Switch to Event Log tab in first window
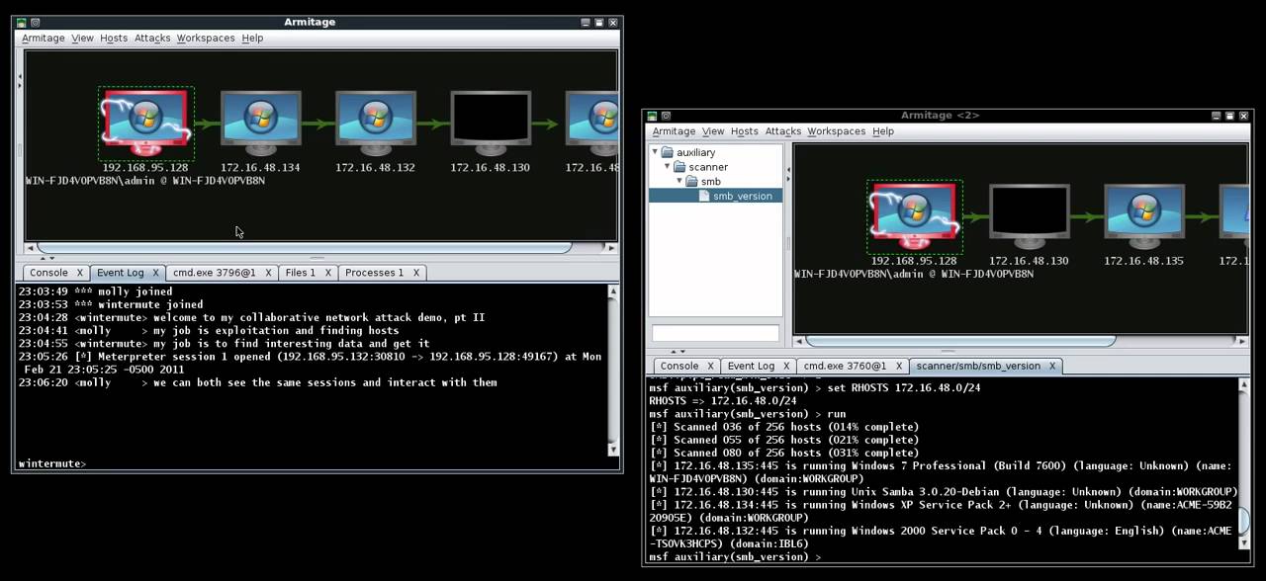This screenshot has height=581, width=1266. click(121, 273)
